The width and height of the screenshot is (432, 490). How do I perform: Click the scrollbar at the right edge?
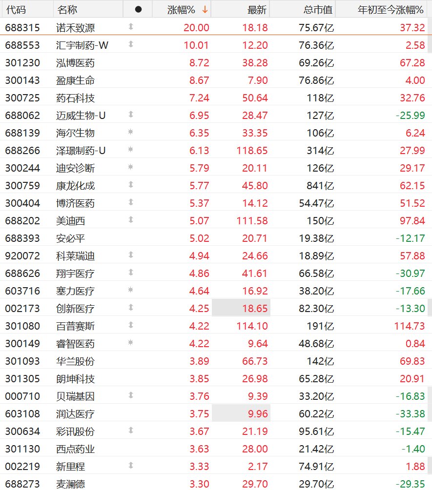tap(430, 35)
